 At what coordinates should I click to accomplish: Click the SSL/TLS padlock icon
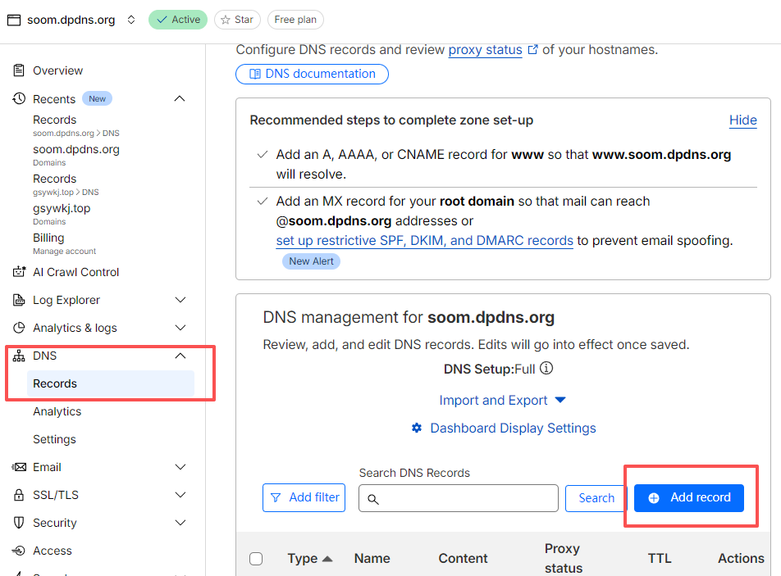(x=19, y=495)
